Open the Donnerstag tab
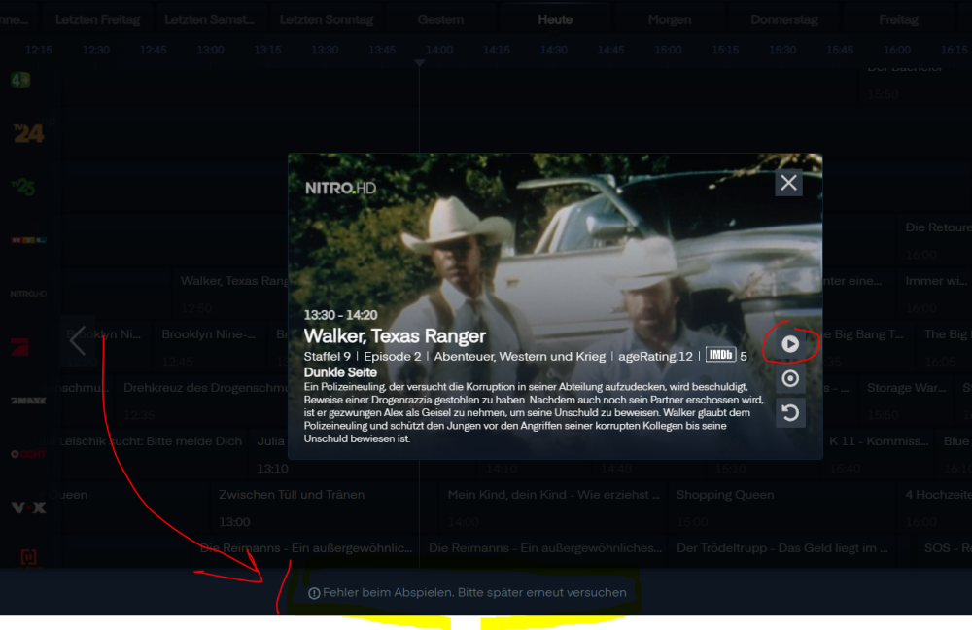 pos(784,19)
